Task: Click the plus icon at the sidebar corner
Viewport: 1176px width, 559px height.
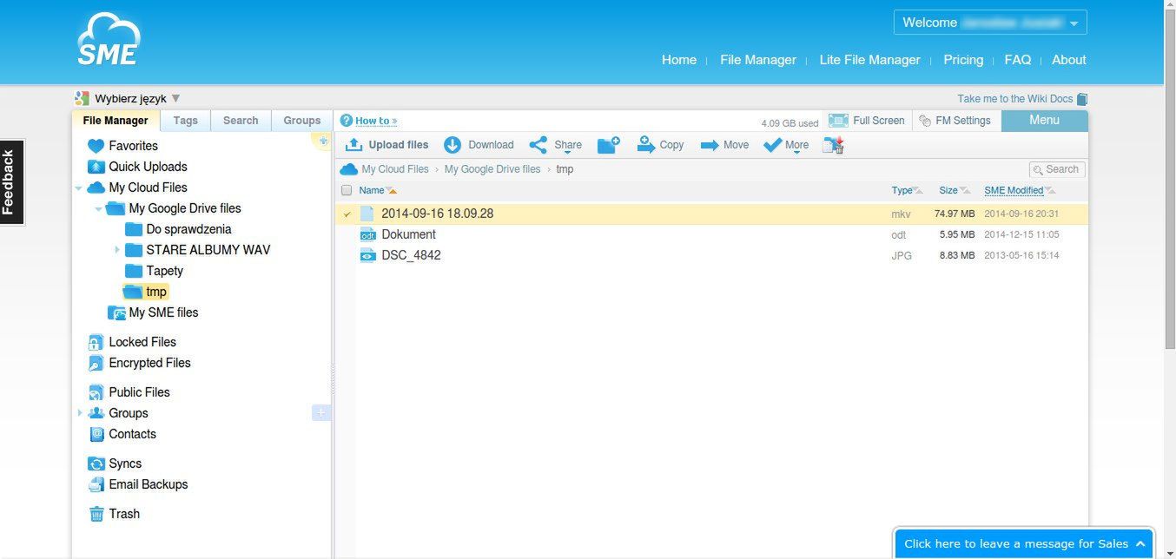Action: coord(322,141)
